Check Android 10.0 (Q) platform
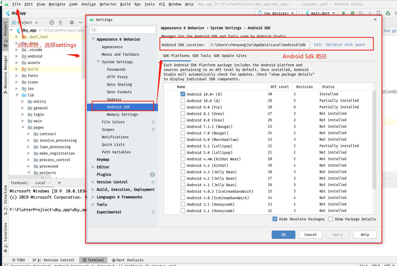Image resolution: width=397 pixels, height=266 pixels. (x=183, y=100)
